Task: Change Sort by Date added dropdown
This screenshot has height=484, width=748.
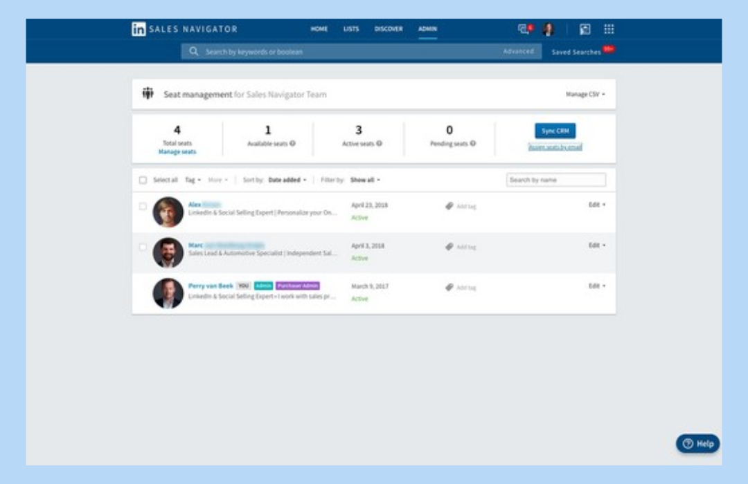Action: [287, 180]
